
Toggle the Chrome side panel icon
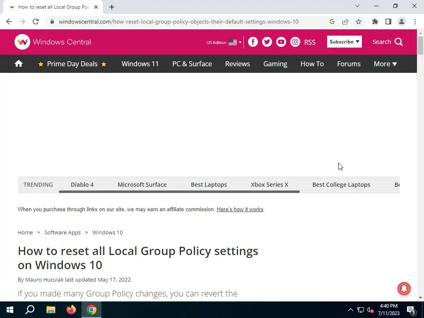pos(388,22)
